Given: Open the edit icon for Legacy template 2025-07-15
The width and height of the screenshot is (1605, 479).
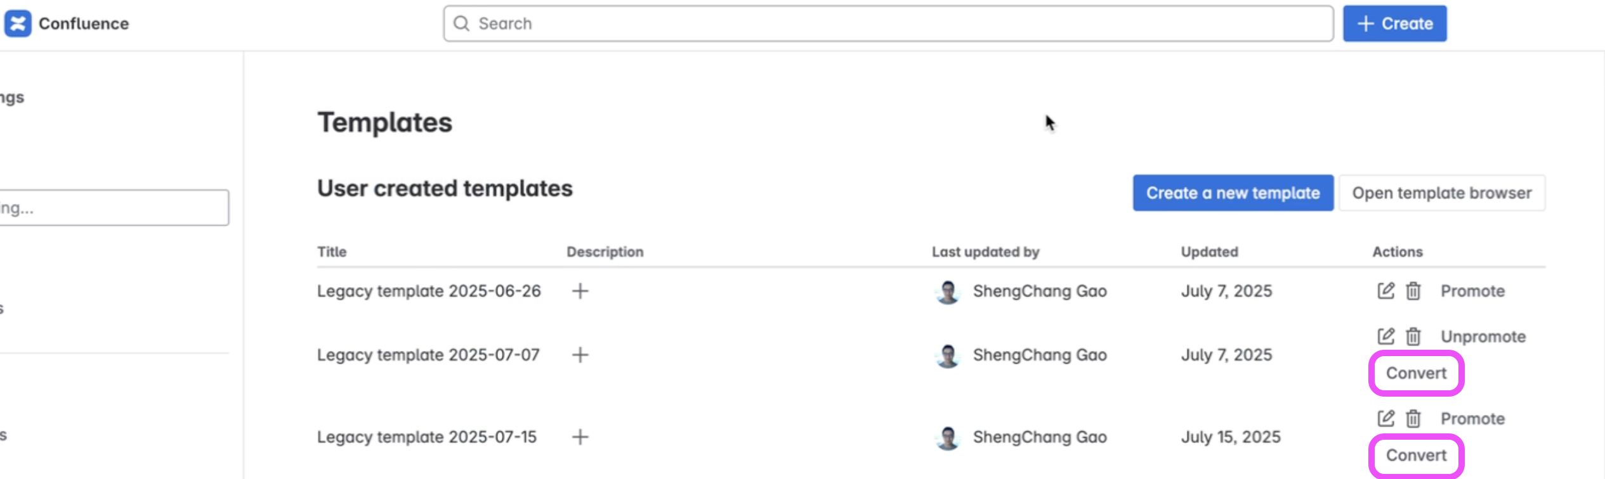Looking at the screenshot, I should pyautogui.click(x=1385, y=418).
